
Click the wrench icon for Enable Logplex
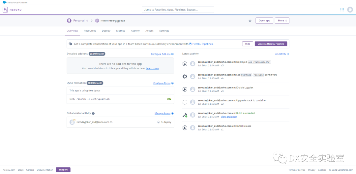pyautogui.click(x=185, y=89)
